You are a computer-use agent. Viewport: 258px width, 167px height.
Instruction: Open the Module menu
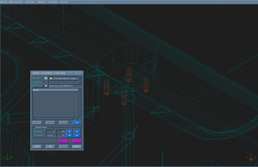point(41,2)
